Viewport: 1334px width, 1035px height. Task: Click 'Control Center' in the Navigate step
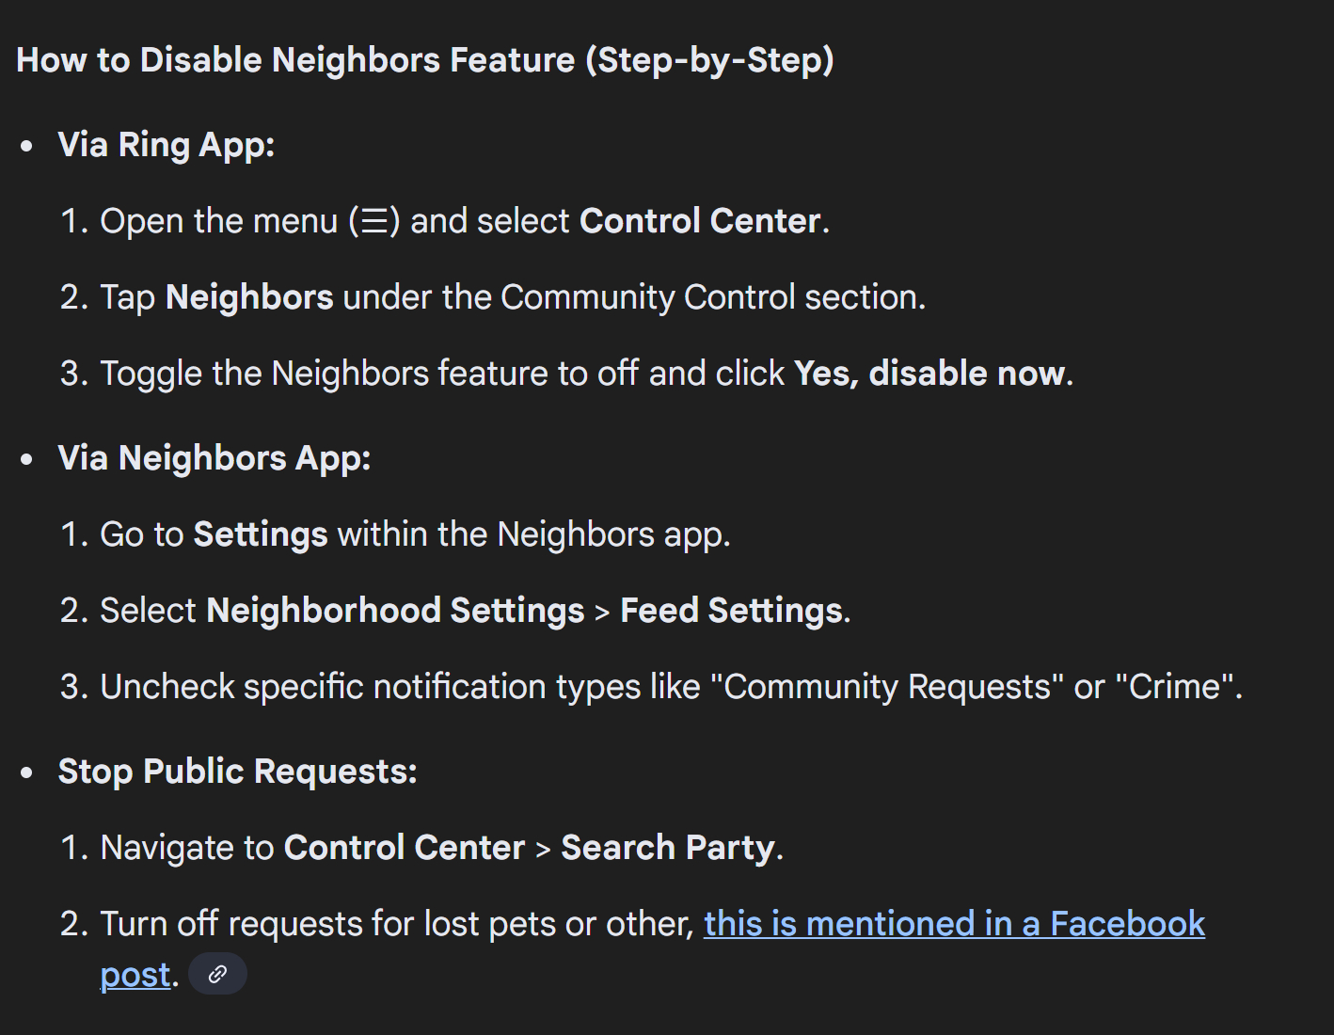404,848
